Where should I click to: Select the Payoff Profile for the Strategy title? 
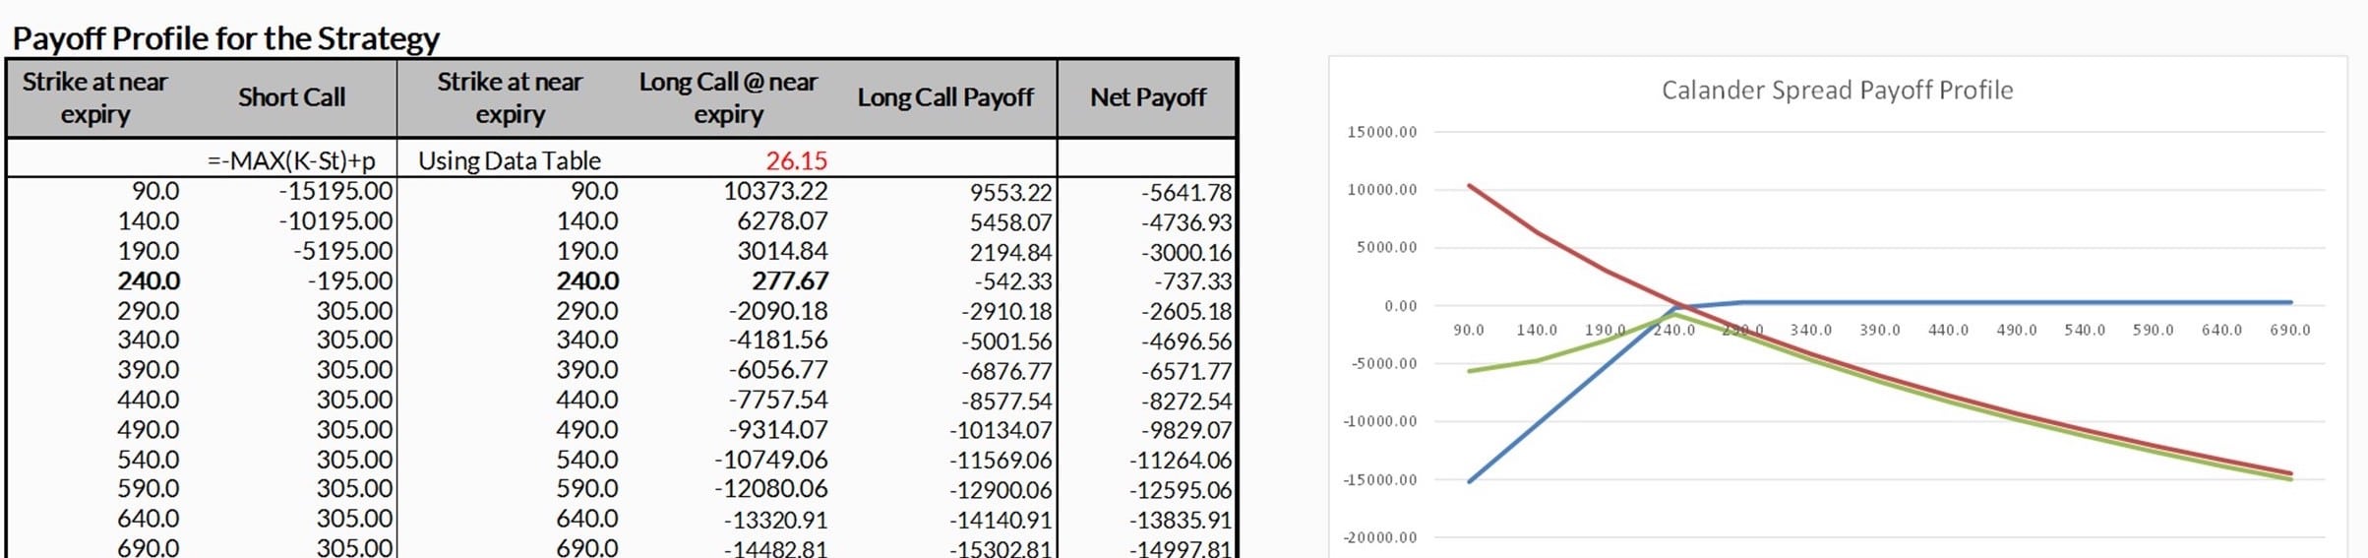coord(225,38)
